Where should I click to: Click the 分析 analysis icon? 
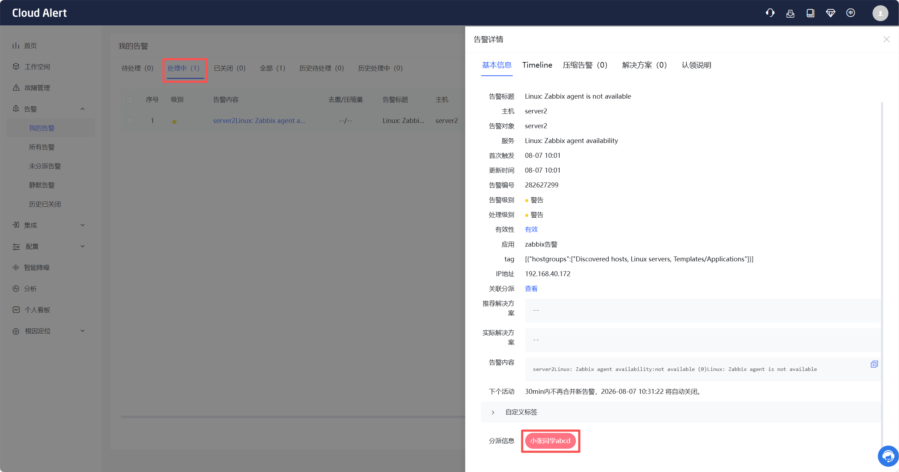[x=16, y=288]
